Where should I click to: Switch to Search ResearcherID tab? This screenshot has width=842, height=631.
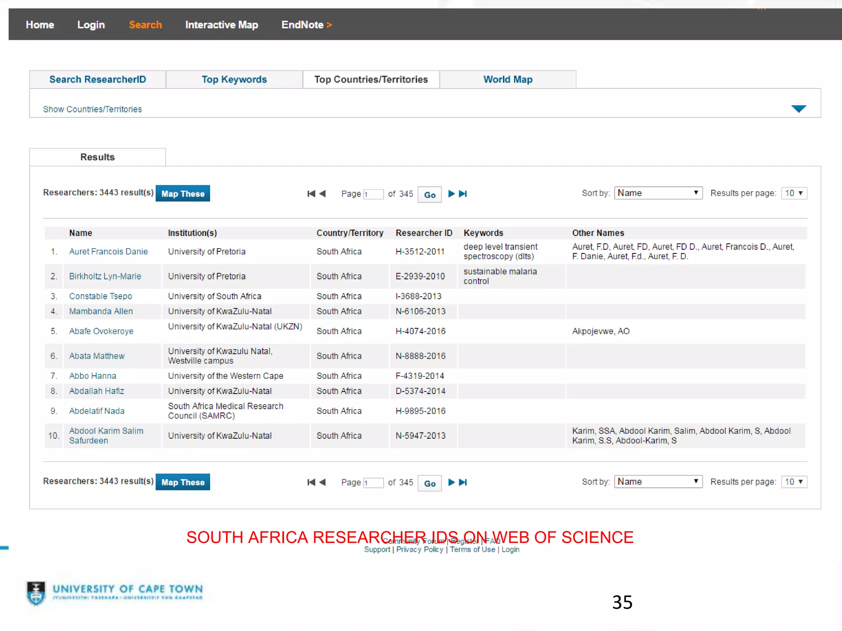pyautogui.click(x=98, y=79)
